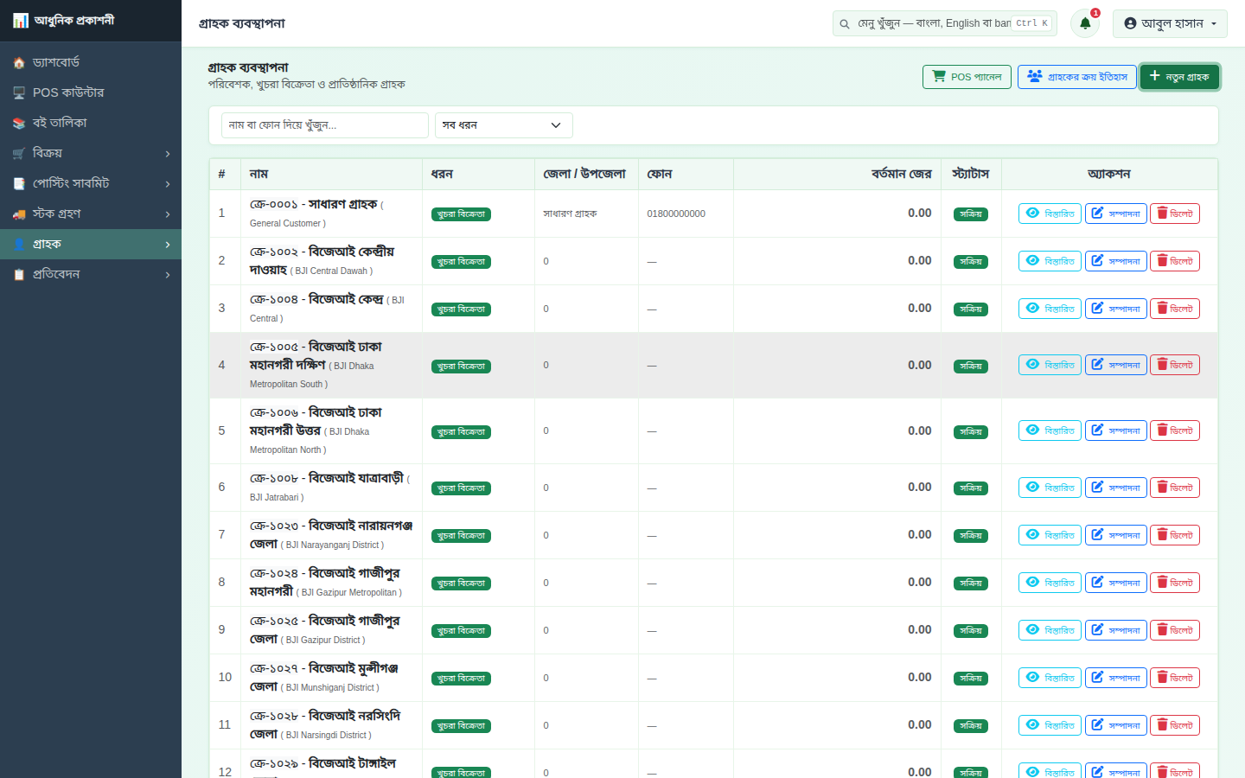Click the জেলা / উপজেলা column header
The image size is (1245, 778).
[x=584, y=174]
